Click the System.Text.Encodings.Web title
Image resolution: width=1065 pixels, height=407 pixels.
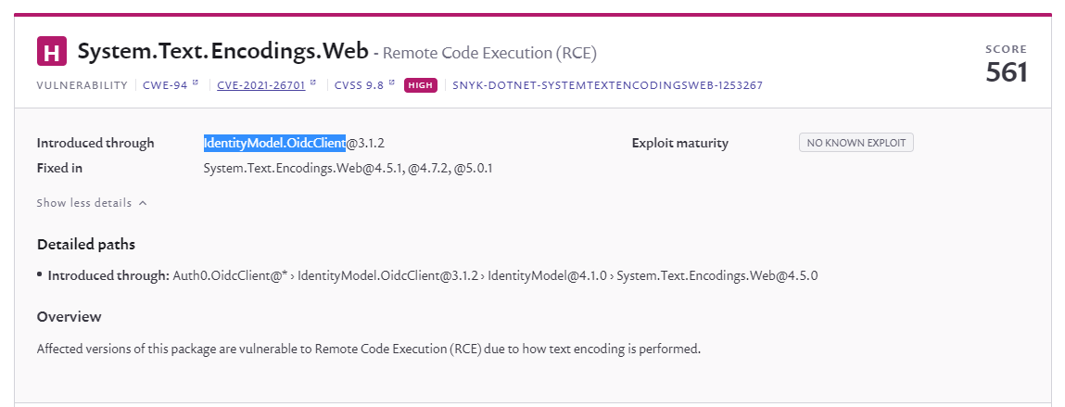coord(222,52)
